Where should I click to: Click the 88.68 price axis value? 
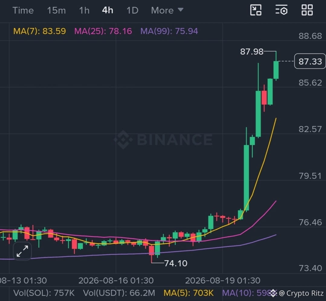310,36
